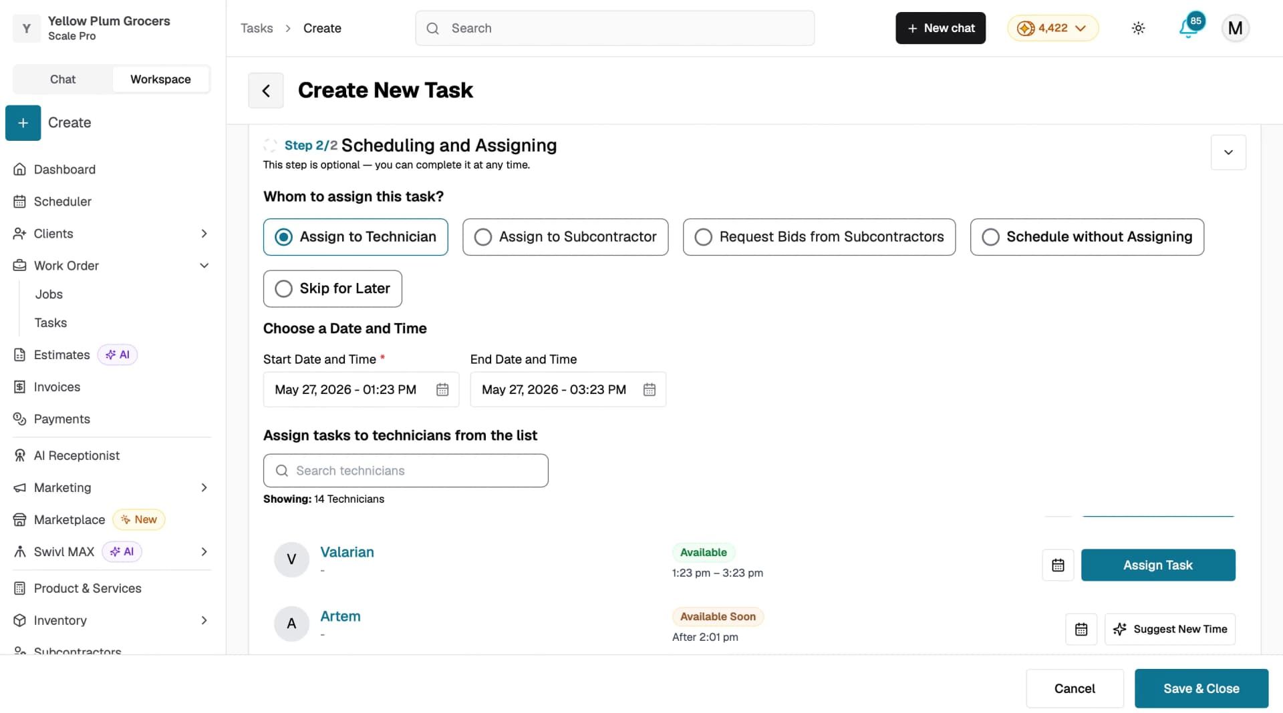Select Skip for Later option

pos(333,289)
